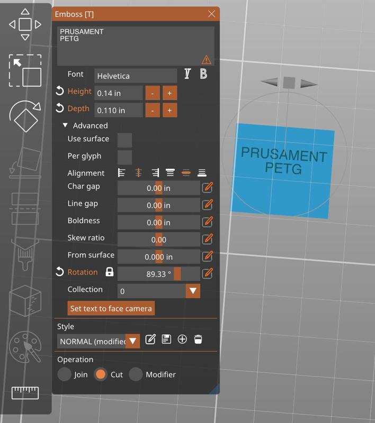Toggle bold font style
375x423 pixels.
point(203,73)
